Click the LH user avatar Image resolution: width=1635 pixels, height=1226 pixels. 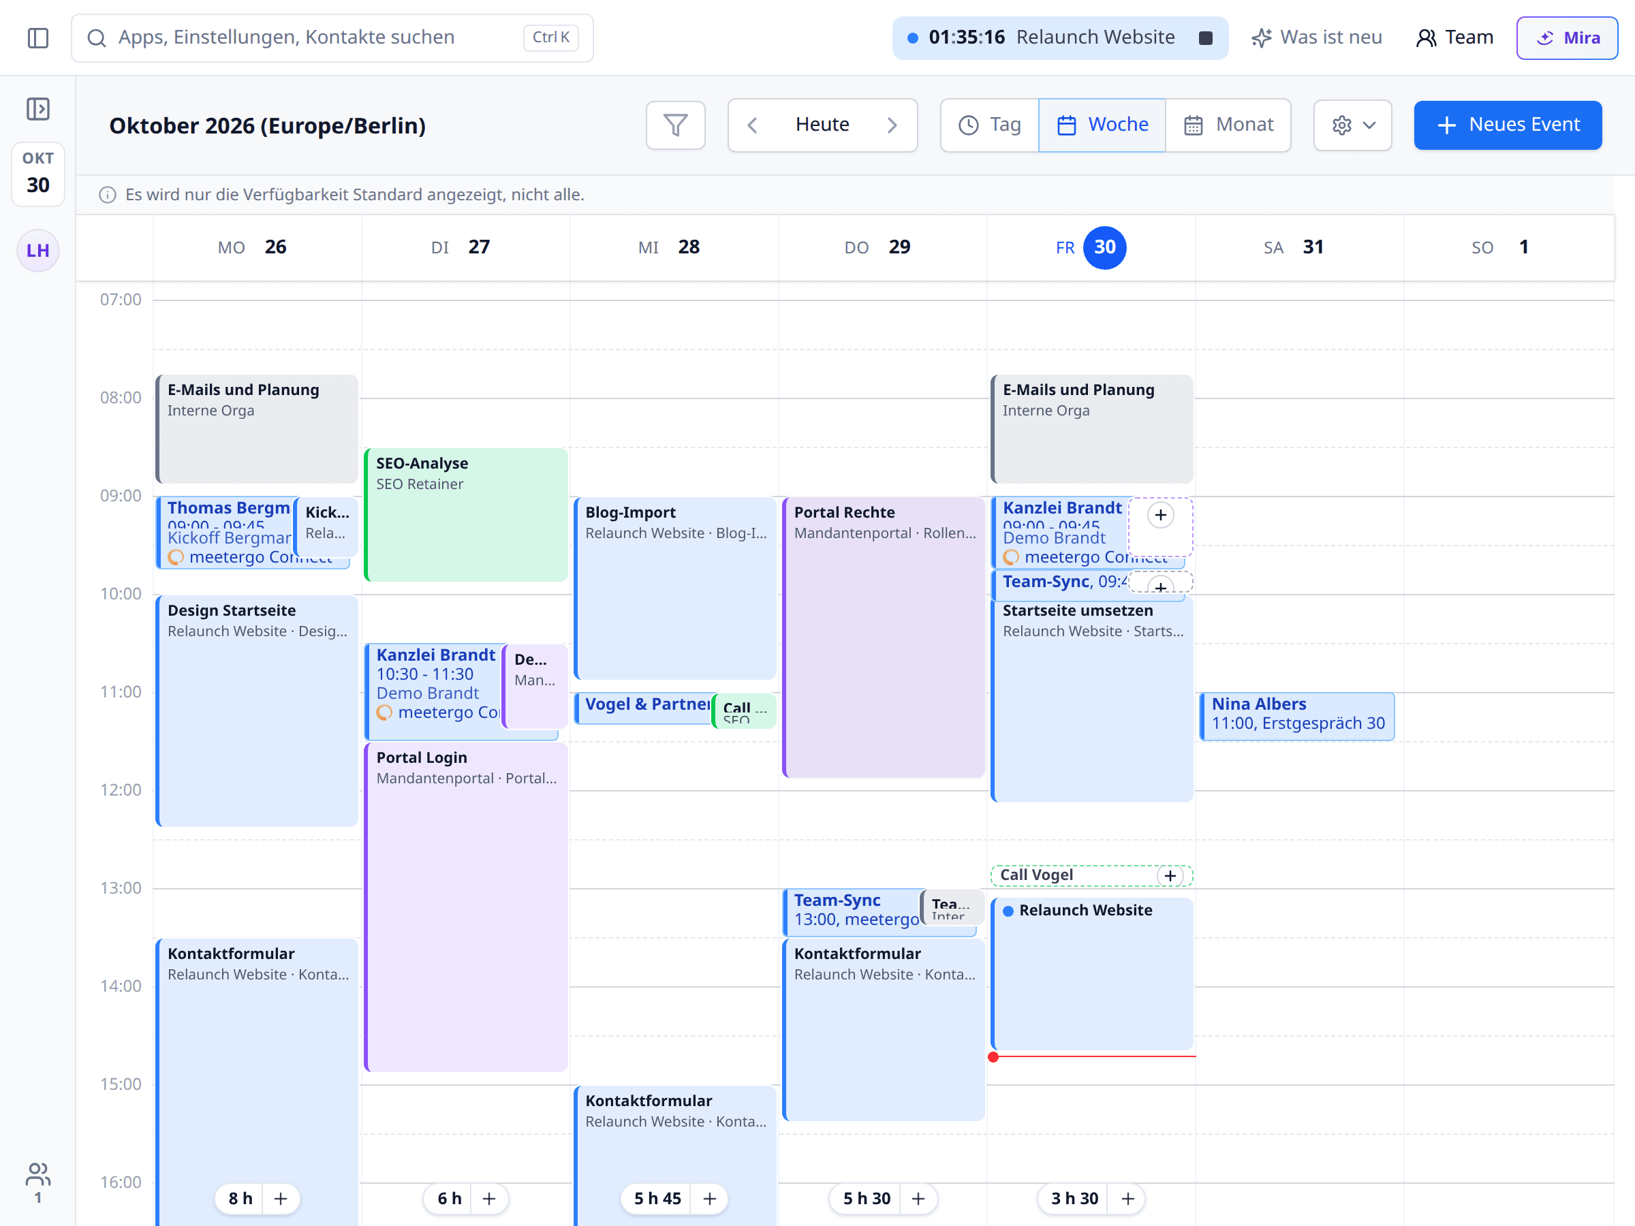(37, 251)
